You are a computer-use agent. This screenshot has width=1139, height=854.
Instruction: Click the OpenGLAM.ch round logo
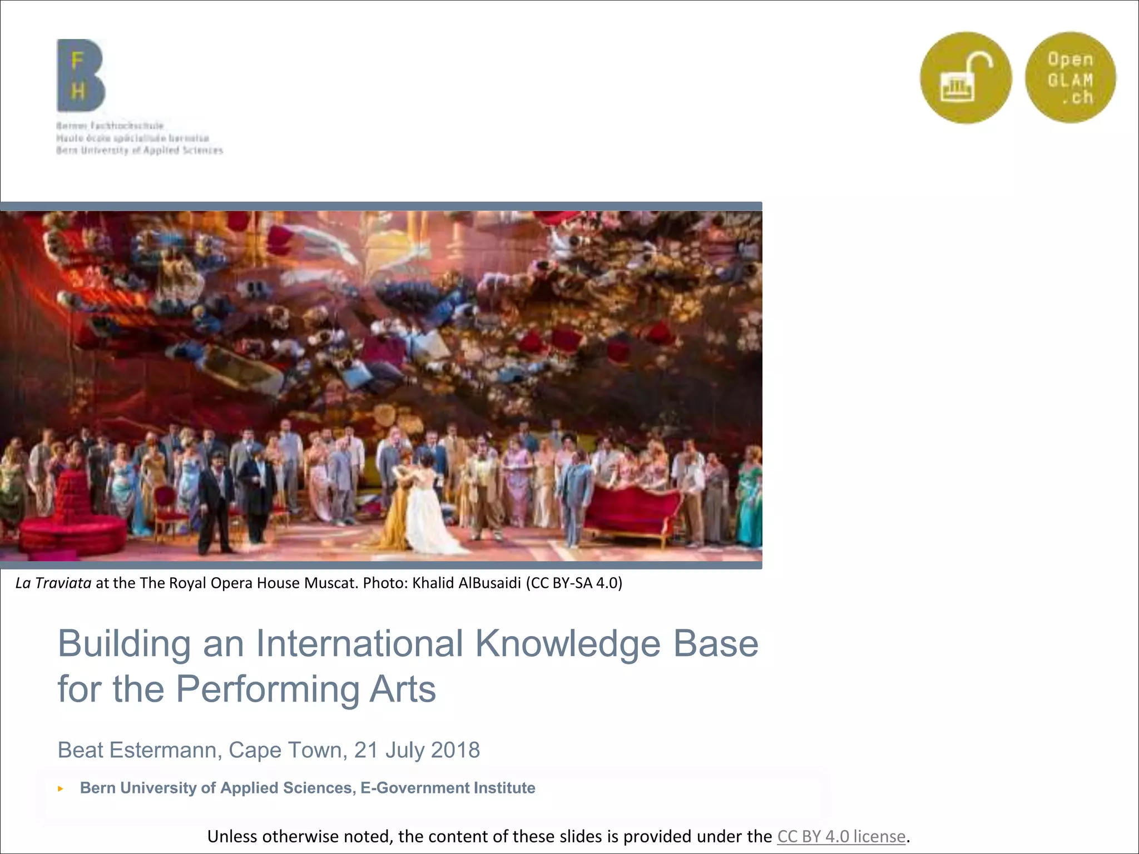pos(1070,78)
